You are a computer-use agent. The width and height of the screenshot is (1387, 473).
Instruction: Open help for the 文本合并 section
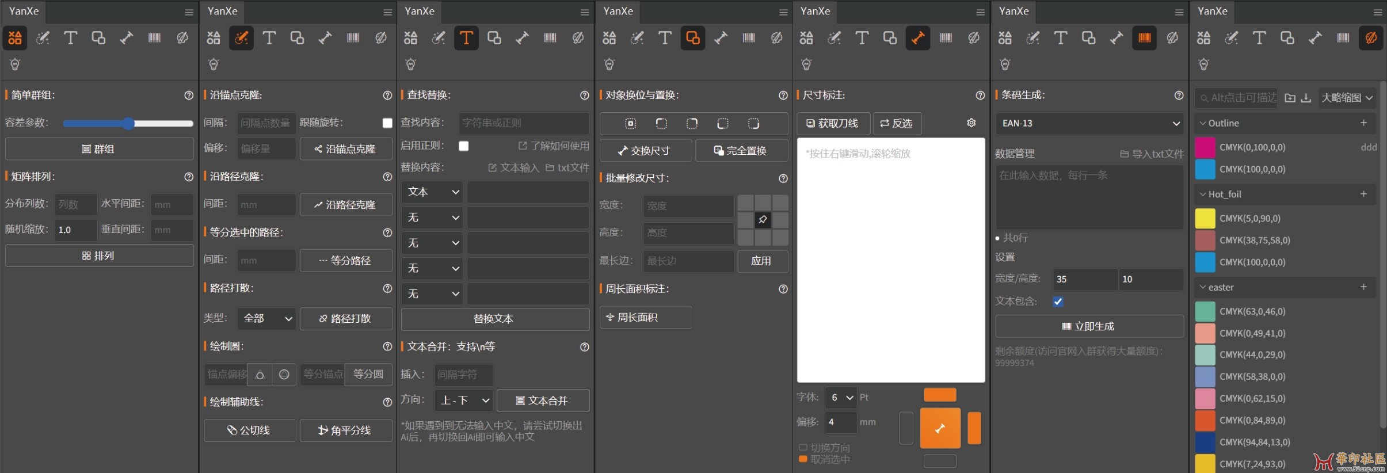[585, 347]
